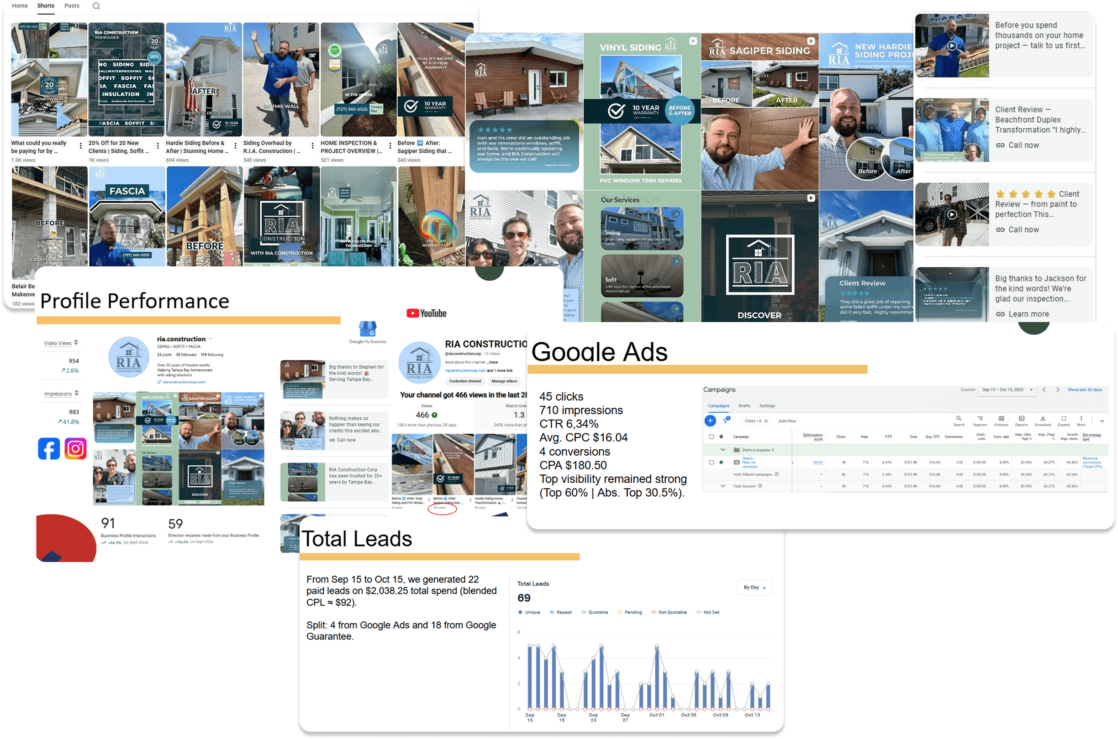
Task: Click the Instagram logo icon
Action: [x=75, y=449]
